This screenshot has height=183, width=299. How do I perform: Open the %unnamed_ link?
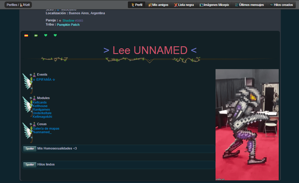pos(42,132)
